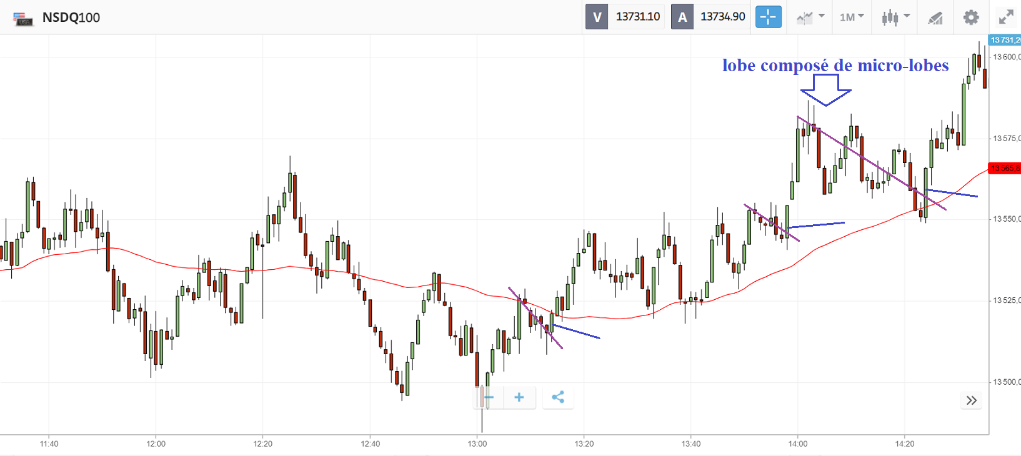Open the compare chart dropdown

(x=810, y=17)
